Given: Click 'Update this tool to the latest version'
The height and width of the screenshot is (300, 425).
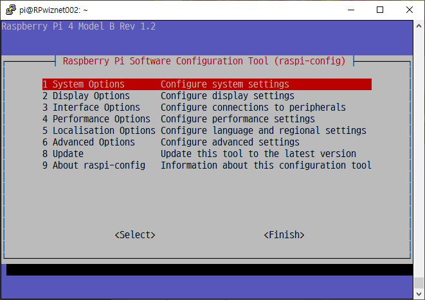Looking at the screenshot, I should (x=258, y=154).
